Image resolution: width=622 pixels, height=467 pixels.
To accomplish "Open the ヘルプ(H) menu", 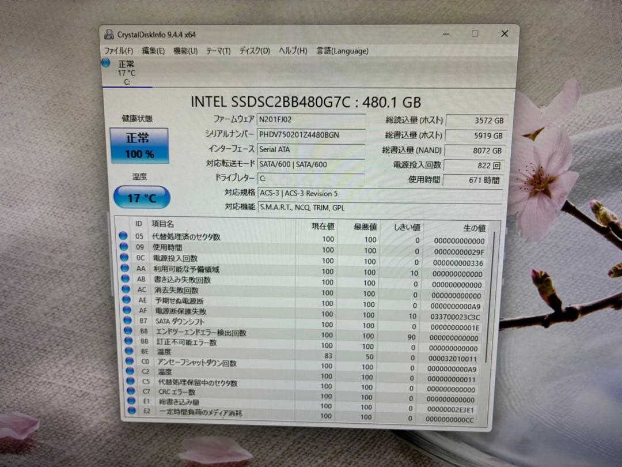I will coord(293,51).
